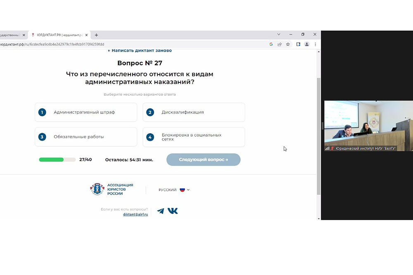Expand the tab search chevron
The height and width of the screenshot is (275, 413).
279,35
